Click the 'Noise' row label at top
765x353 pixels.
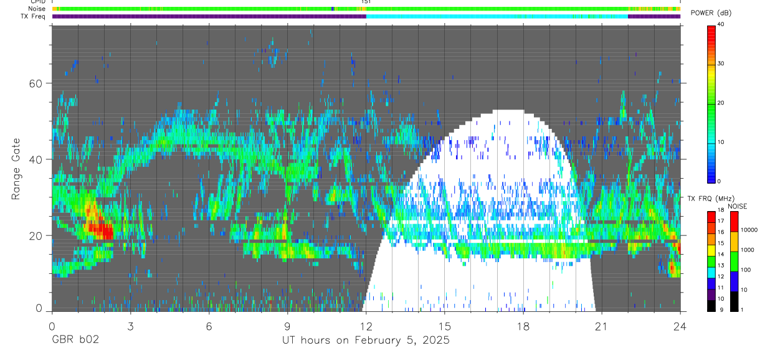38,9
